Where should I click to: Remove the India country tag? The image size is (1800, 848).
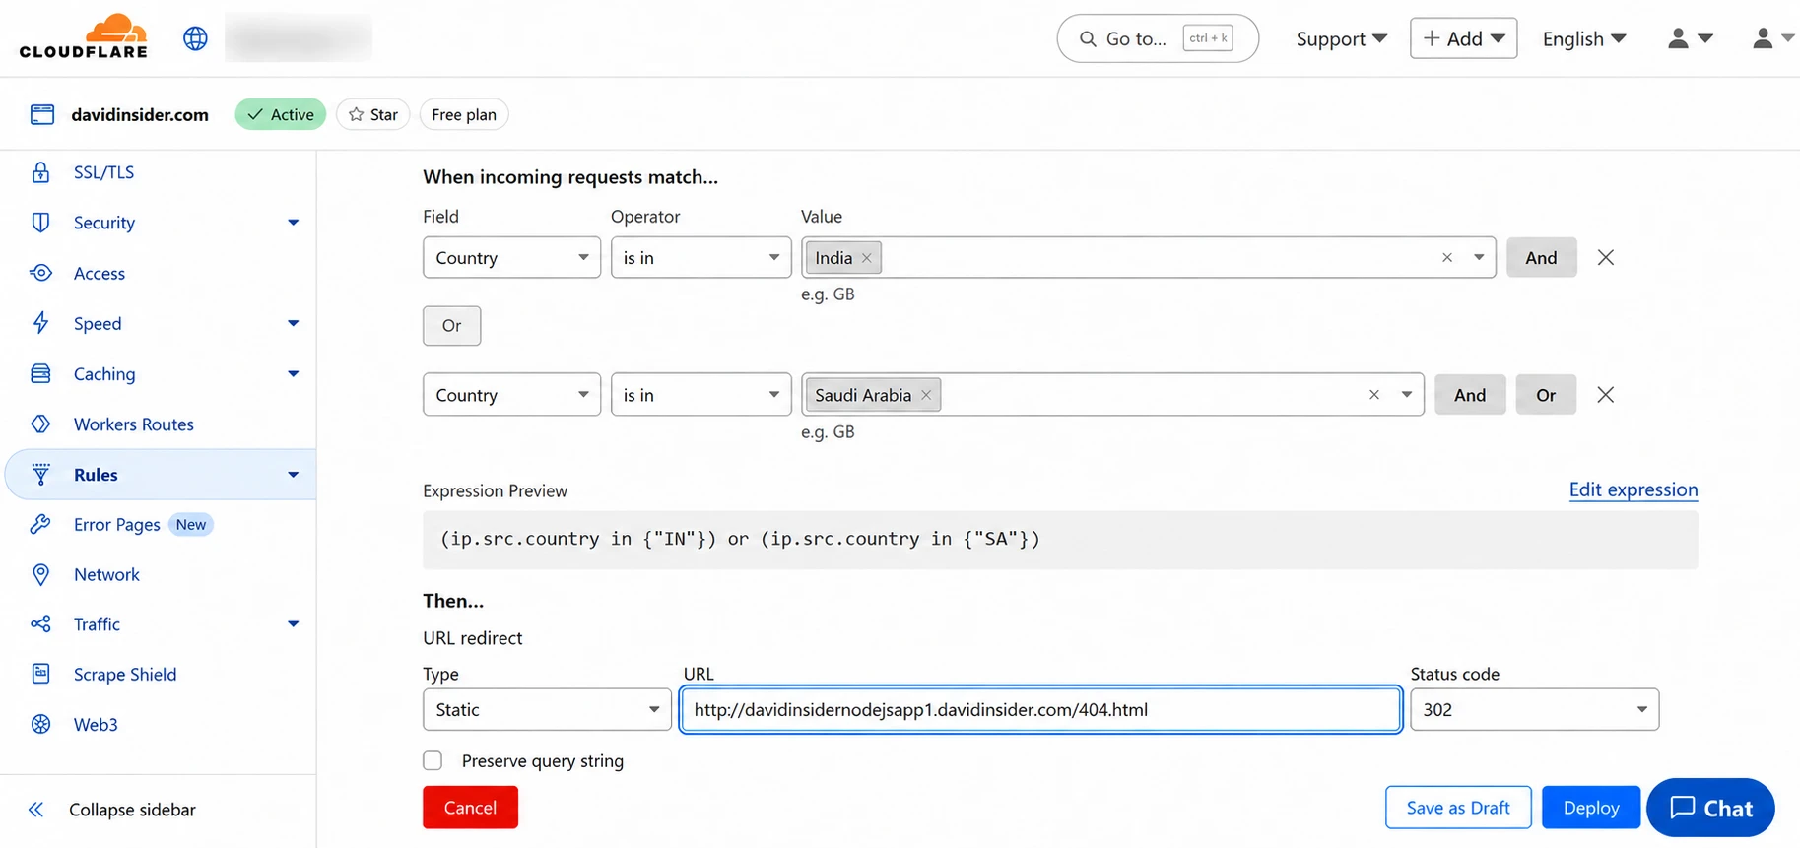pos(867,258)
